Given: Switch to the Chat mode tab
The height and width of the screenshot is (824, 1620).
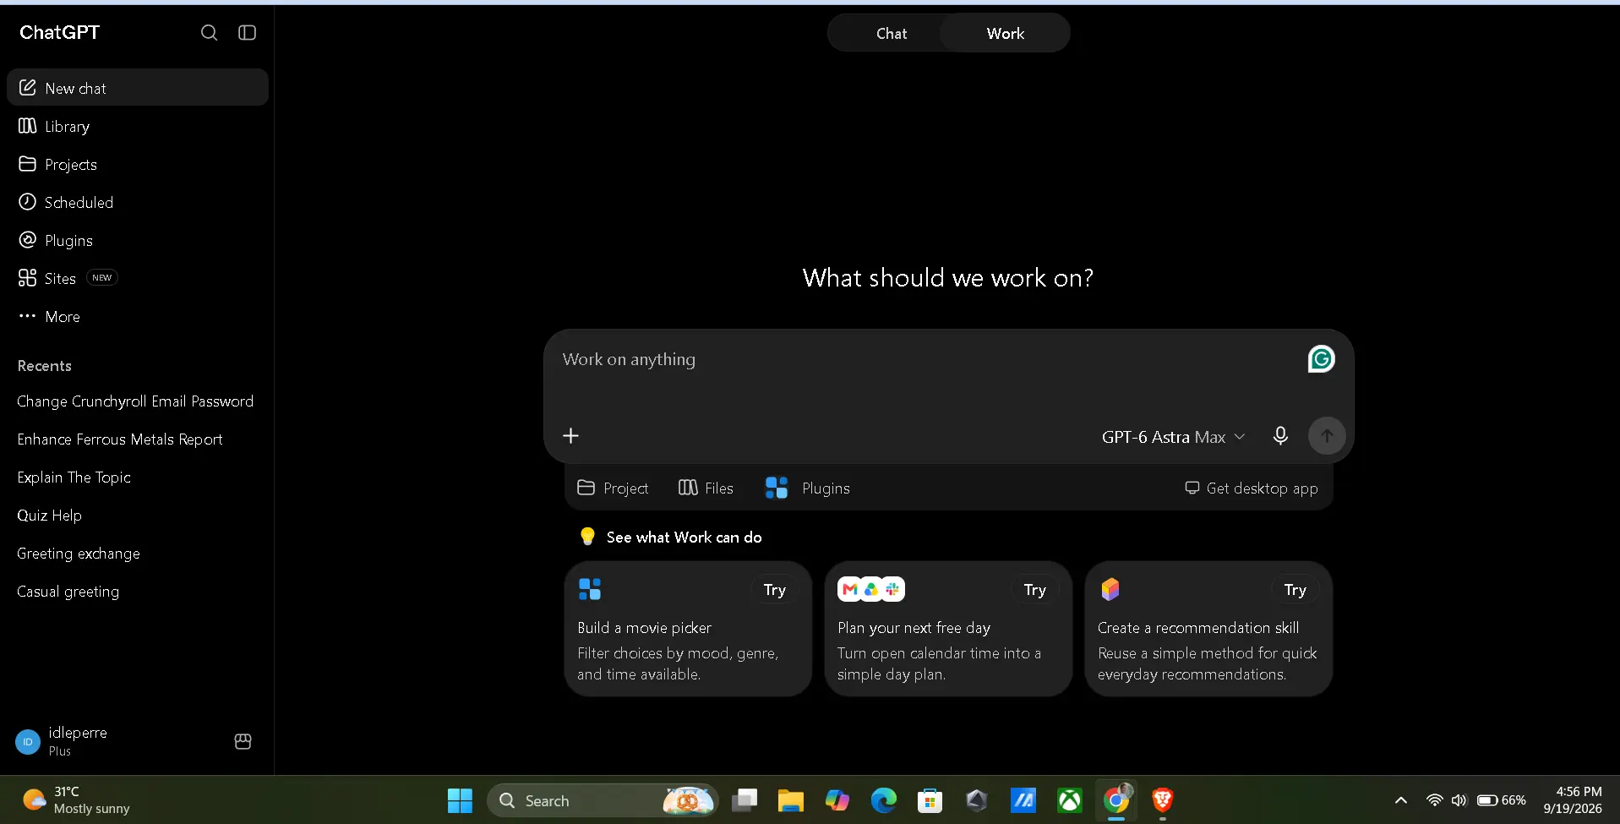Looking at the screenshot, I should [x=891, y=34].
